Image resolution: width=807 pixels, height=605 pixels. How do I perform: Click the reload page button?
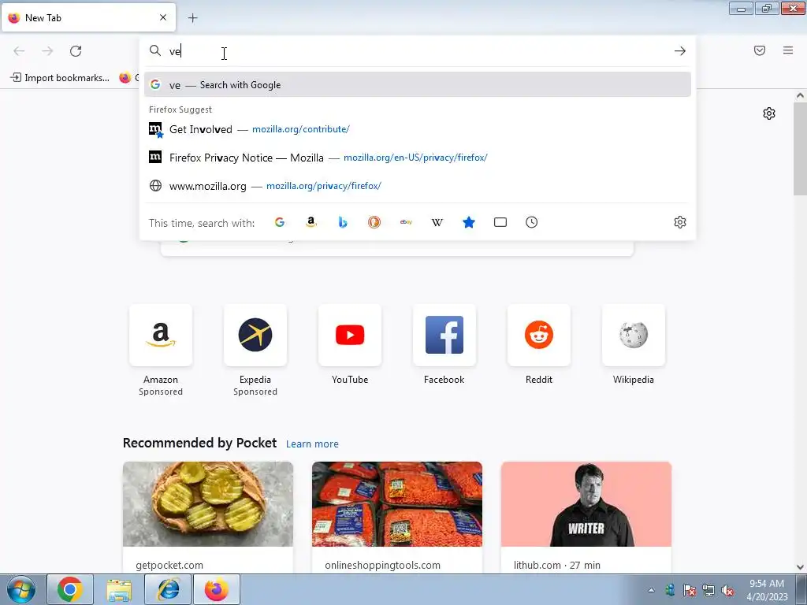pyautogui.click(x=76, y=51)
